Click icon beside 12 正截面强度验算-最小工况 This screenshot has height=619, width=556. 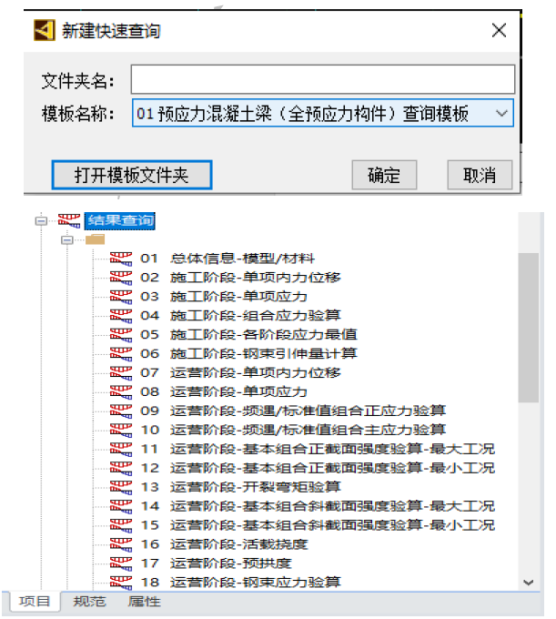coord(121,468)
